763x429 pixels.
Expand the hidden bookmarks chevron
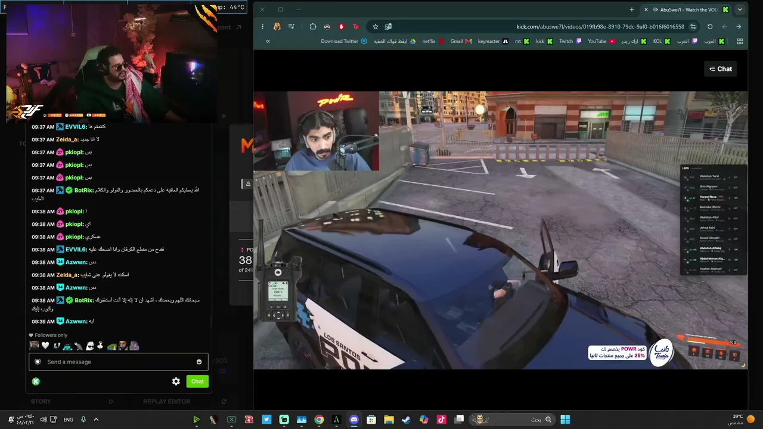coord(268,41)
